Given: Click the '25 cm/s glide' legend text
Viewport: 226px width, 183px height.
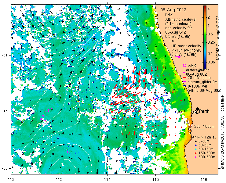Looking at the screenshot, I should 199,78.
